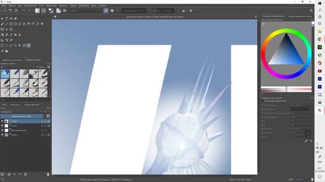The image size is (325, 182).
Task: Move layer down with arrow button
Action: point(15,174)
